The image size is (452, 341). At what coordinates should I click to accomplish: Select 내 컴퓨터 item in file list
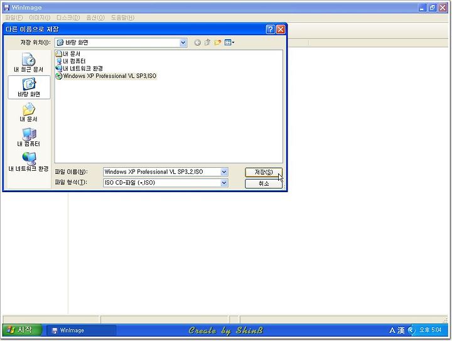70,61
